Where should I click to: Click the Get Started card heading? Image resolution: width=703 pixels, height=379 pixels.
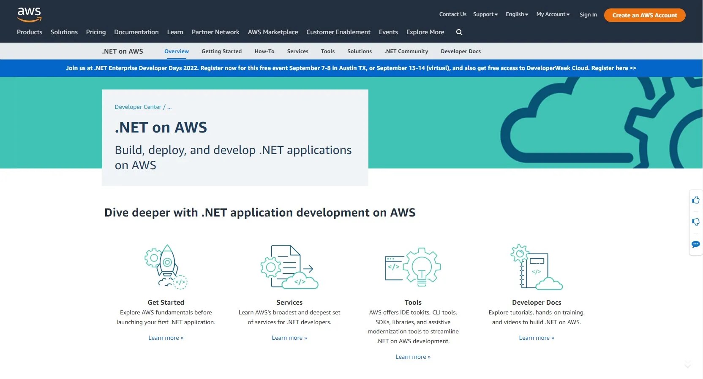click(166, 302)
